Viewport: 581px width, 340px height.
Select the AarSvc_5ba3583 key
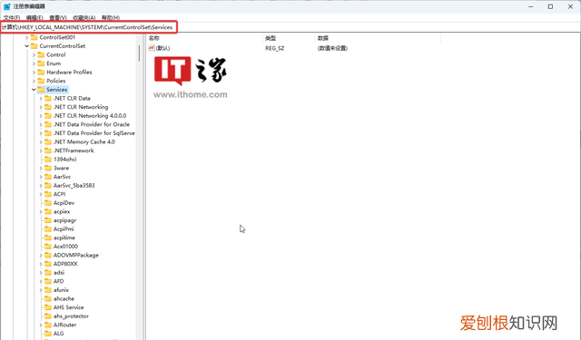74,185
